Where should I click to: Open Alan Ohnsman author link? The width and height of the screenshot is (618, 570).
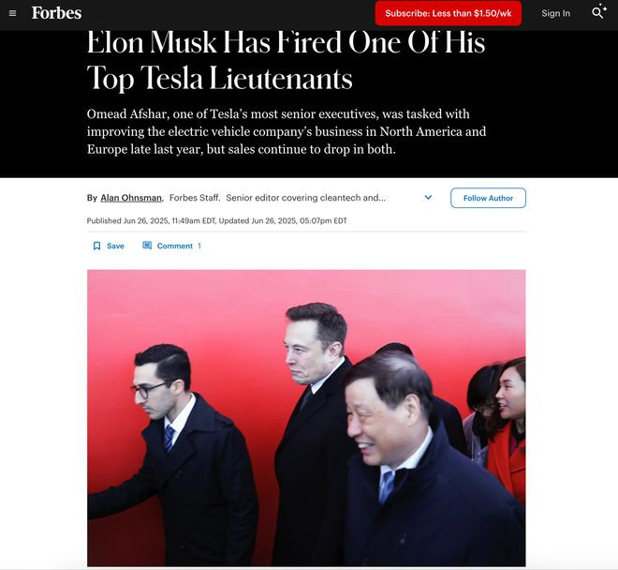coord(131,198)
